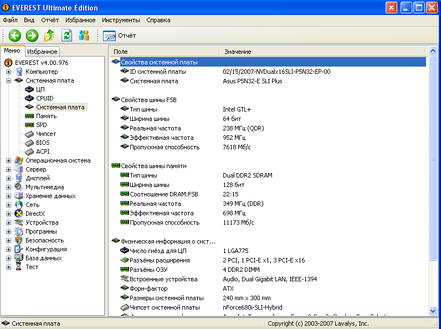
Task: Select BIOS in the tree
Action: coord(43,143)
